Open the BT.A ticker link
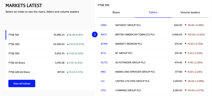Viewport: 212px width, 96px height. [103, 53]
